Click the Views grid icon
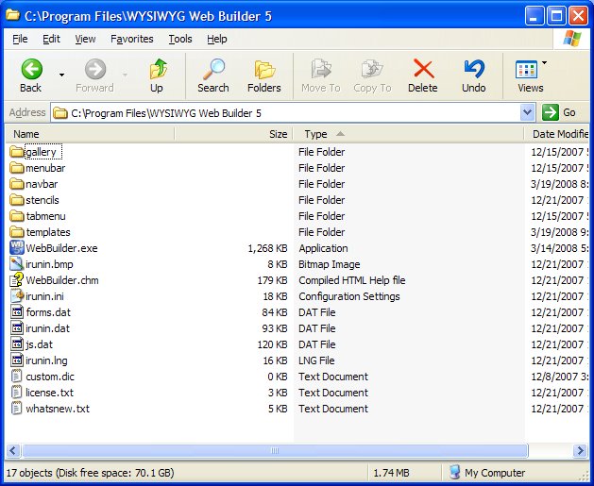The image size is (594, 486). (526, 70)
